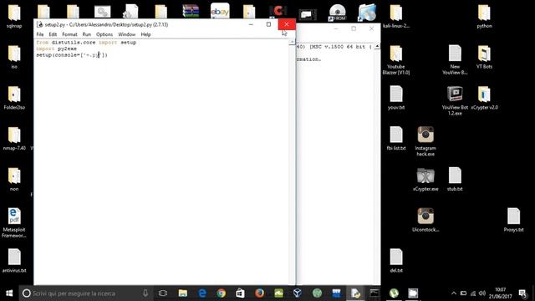Open the Options menu
The image size is (535, 301).
click(x=104, y=34)
